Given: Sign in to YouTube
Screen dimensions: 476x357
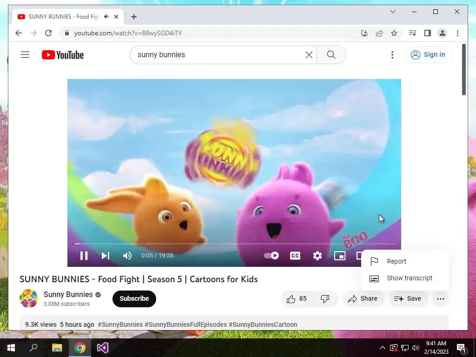Looking at the screenshot, I should 429,55.
